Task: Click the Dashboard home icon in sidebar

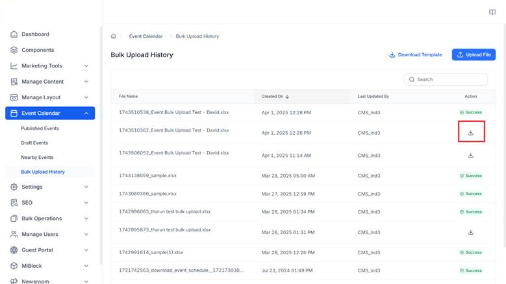Action: point(14,34)
